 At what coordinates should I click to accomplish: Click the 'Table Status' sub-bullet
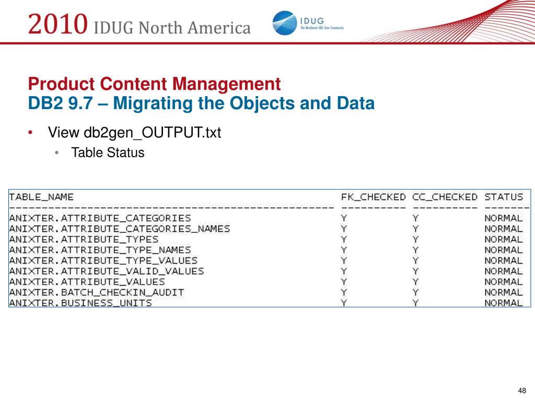(x=108, y=152)
